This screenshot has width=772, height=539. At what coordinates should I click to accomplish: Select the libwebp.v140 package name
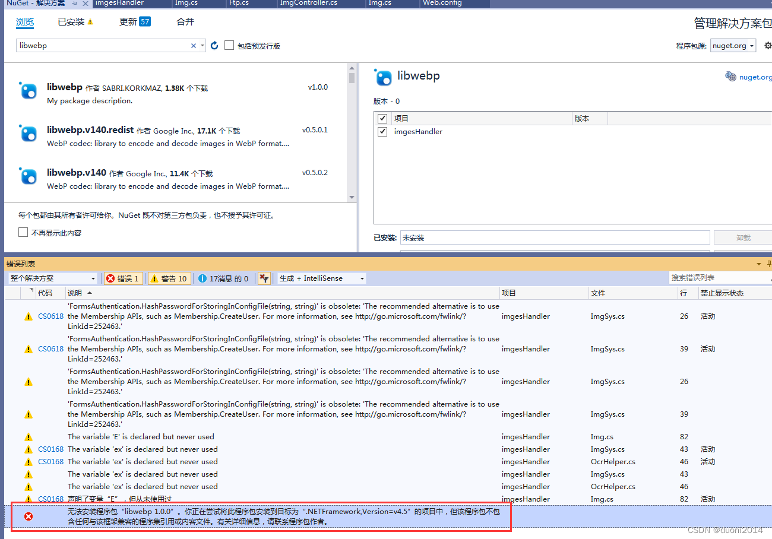click(x=77, y=173)
